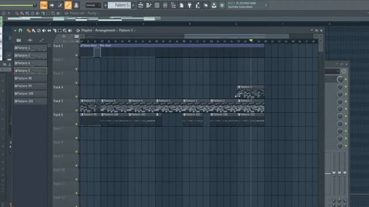Click the Playlist vertical scrollbar
Image resolution: width=369 pixels, height=207 pixels.
click(321, 47)
